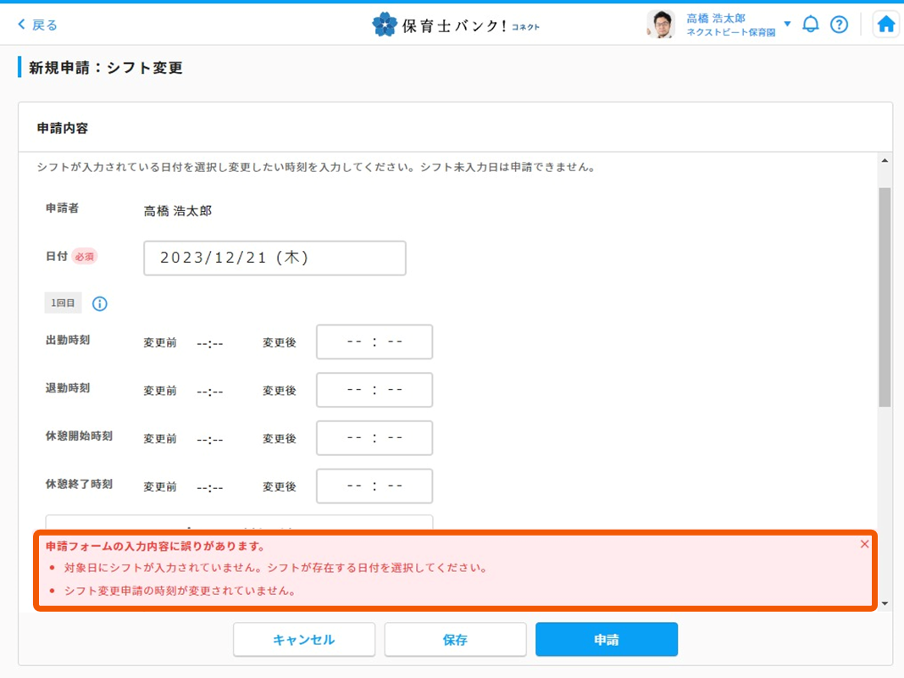Select the 退勤時刻 変更後 time field
The height and width of the screenshot is (678, 904).
pos(374,390)
